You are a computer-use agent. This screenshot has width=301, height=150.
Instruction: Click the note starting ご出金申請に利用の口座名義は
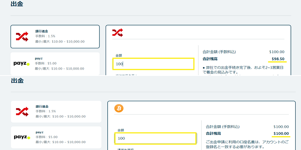tap(247, 145)
